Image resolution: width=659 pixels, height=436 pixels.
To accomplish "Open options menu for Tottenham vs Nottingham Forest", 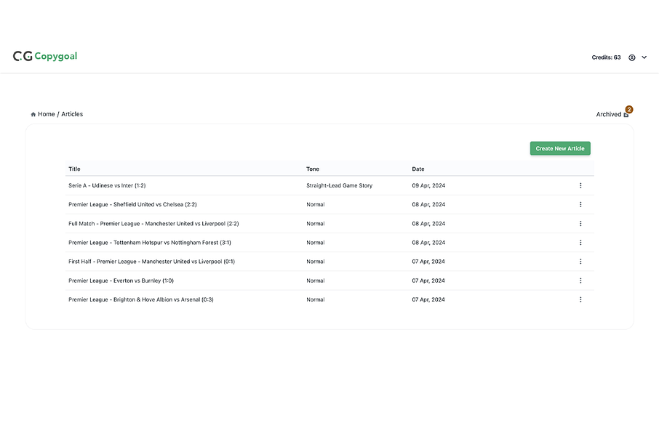I will click(x=580, y=243).
